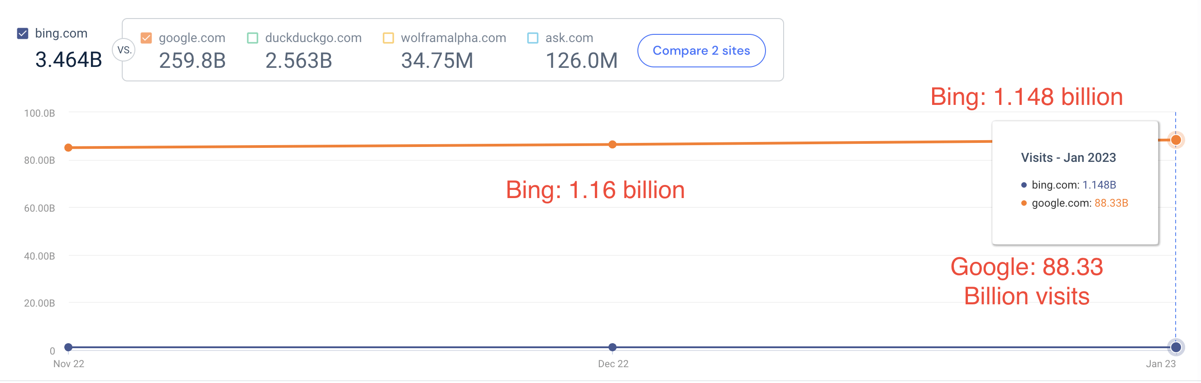Click the Dec 22 axis label
Viewport: 1201px width, 383px height.
613,364
